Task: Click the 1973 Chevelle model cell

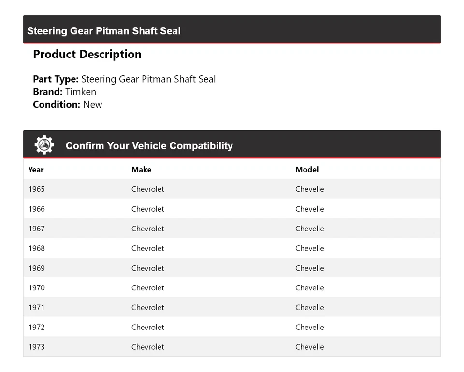Action: click(309, 347)
